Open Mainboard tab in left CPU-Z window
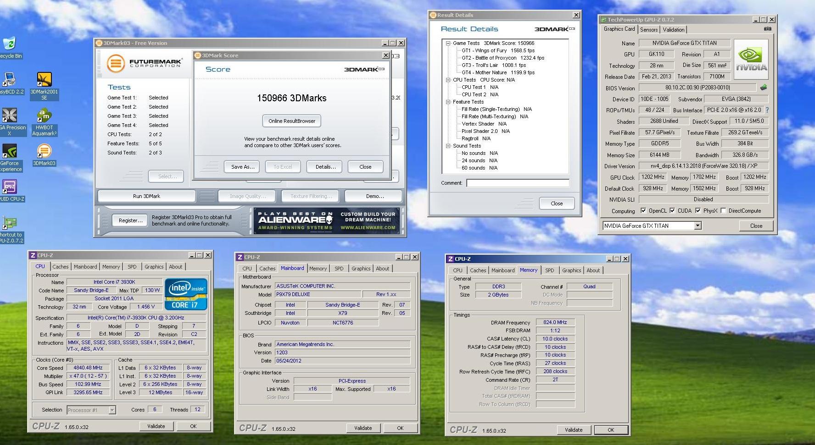815x445 pixels. [85, 267]
